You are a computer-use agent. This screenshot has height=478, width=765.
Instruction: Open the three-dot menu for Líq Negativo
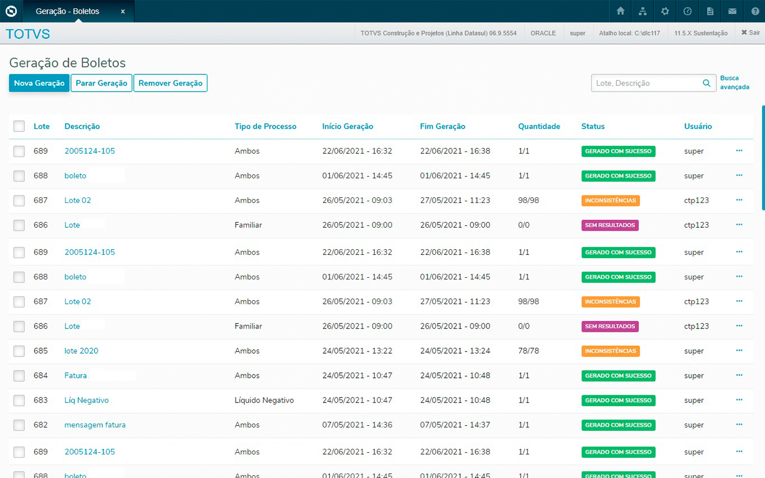coord(739,400)
